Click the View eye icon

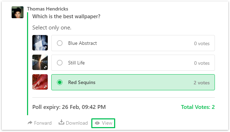click(x=97, y=123)
